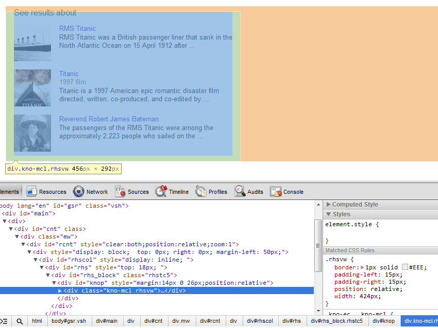The image size is (438, 328).
Task: Collapse the Styles section
Action: pos(329,214)
